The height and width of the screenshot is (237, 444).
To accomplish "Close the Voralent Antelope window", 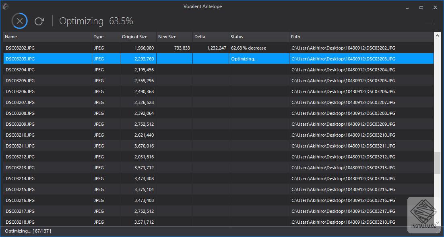I will coord(435,8).
